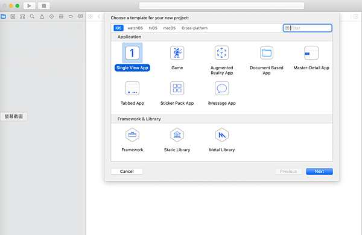
Task: Click the yellow minimize window button
Action: click(x=11, y=6)
